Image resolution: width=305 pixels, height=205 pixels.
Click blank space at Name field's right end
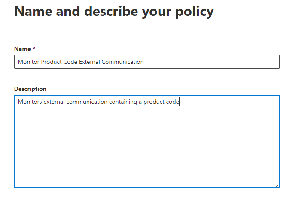241,62
